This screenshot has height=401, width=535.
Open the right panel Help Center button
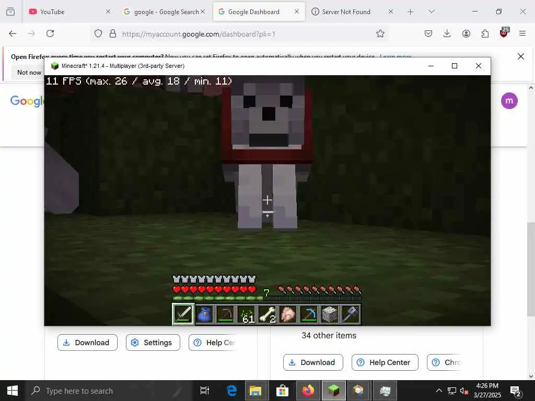(x=385, y=362)
